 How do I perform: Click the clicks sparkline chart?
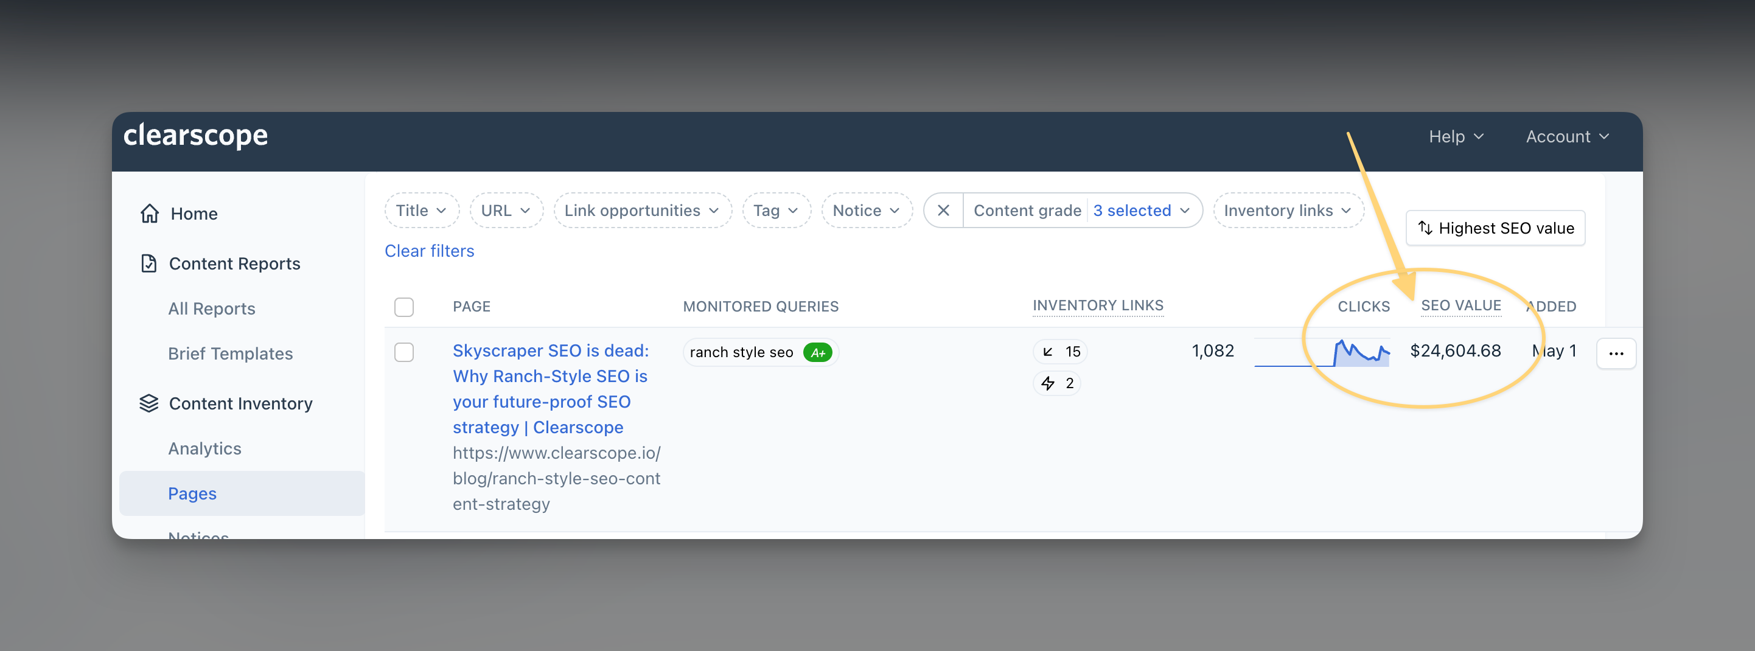click(1322, 353)
